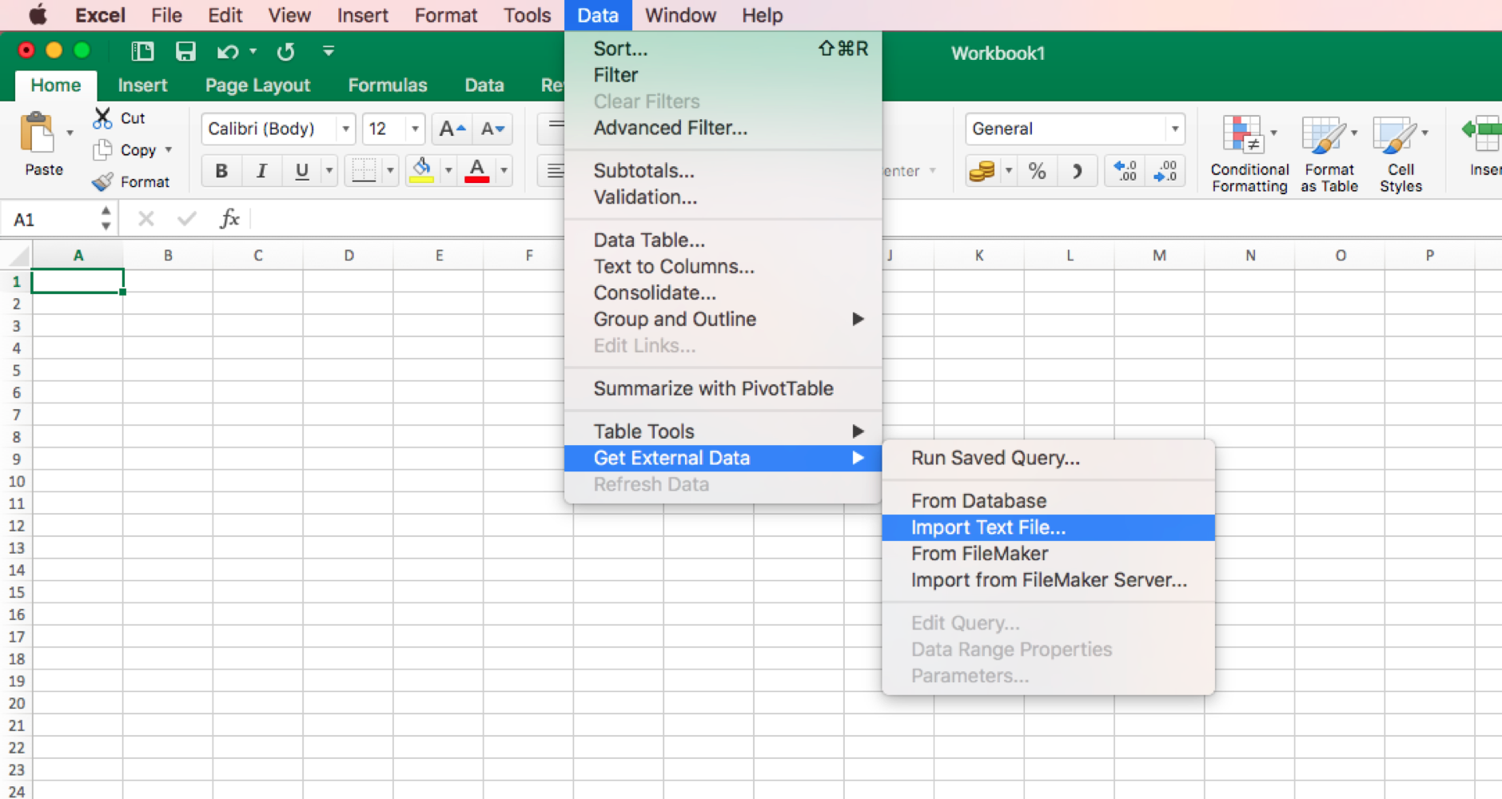Click the Save floppy disk icon
This screenshot has height=799, width=1502.
coord(185,52)
